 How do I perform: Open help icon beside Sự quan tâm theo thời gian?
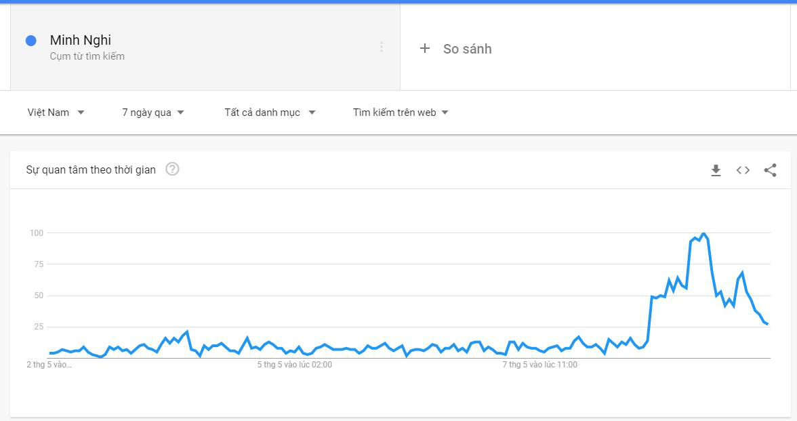(172, 169)
